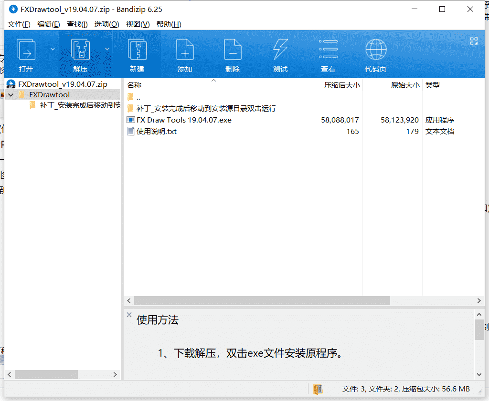Click the Test (测试) lightning icon
This screenshot has height=401, width=489.
tap(280, 50)
